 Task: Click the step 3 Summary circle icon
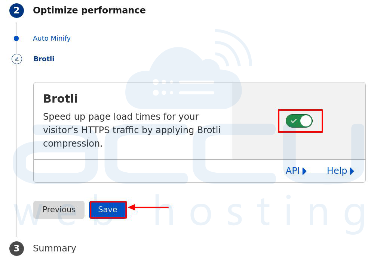[x=16, y=248]
